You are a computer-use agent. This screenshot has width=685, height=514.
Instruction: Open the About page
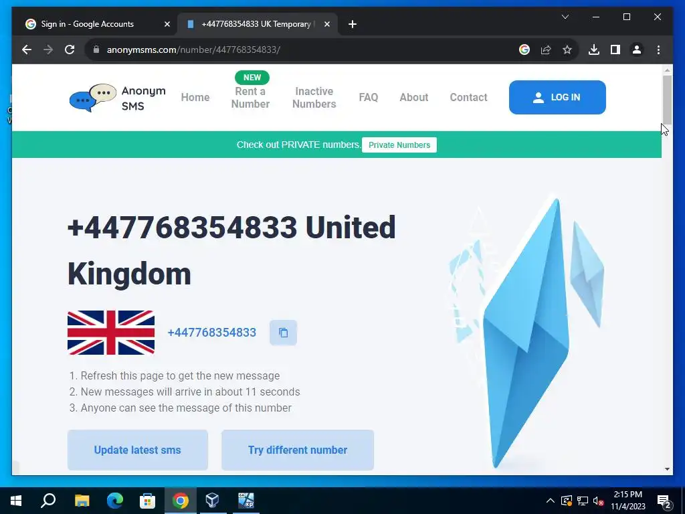tap(413, 98)
